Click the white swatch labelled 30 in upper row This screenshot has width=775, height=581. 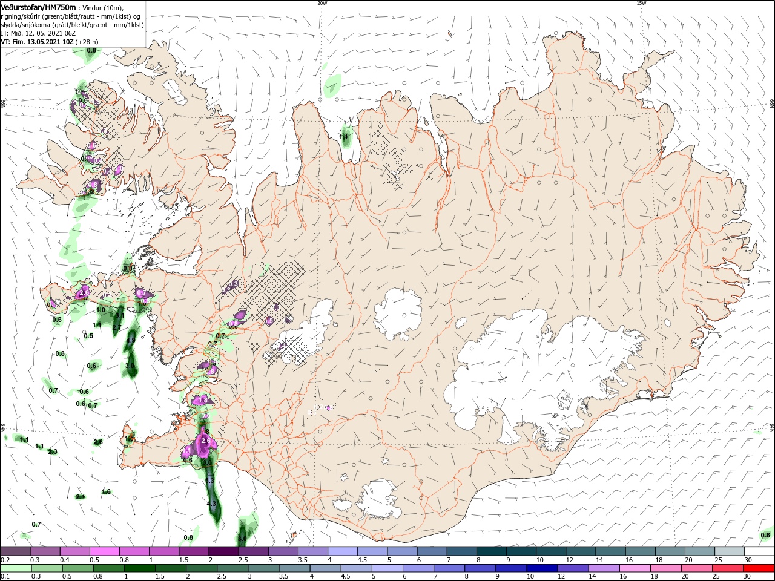click(x=760, y=551)
